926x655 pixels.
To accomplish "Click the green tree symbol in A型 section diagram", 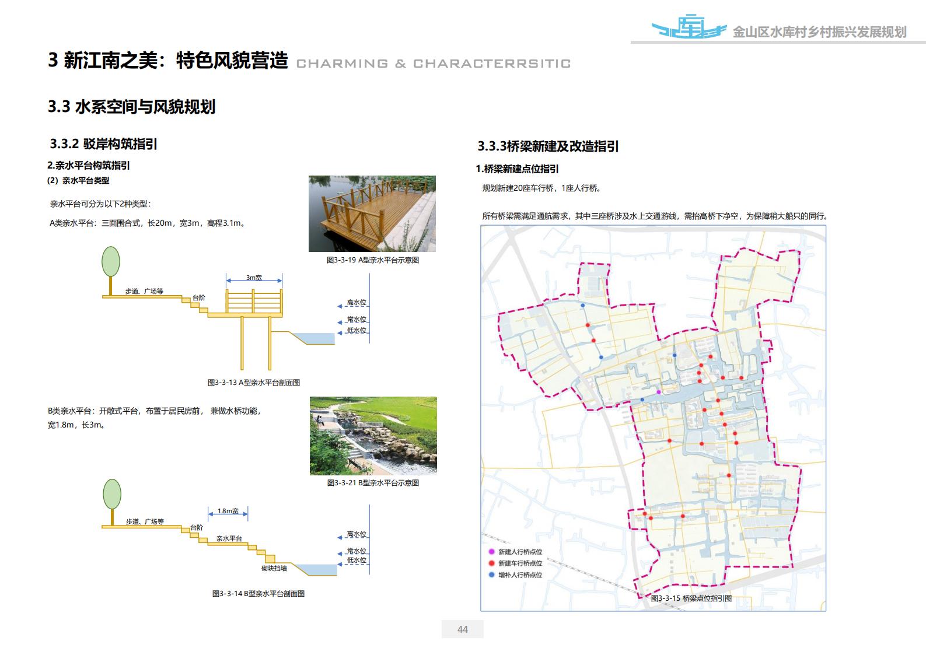I will click(x=110, y=271).
